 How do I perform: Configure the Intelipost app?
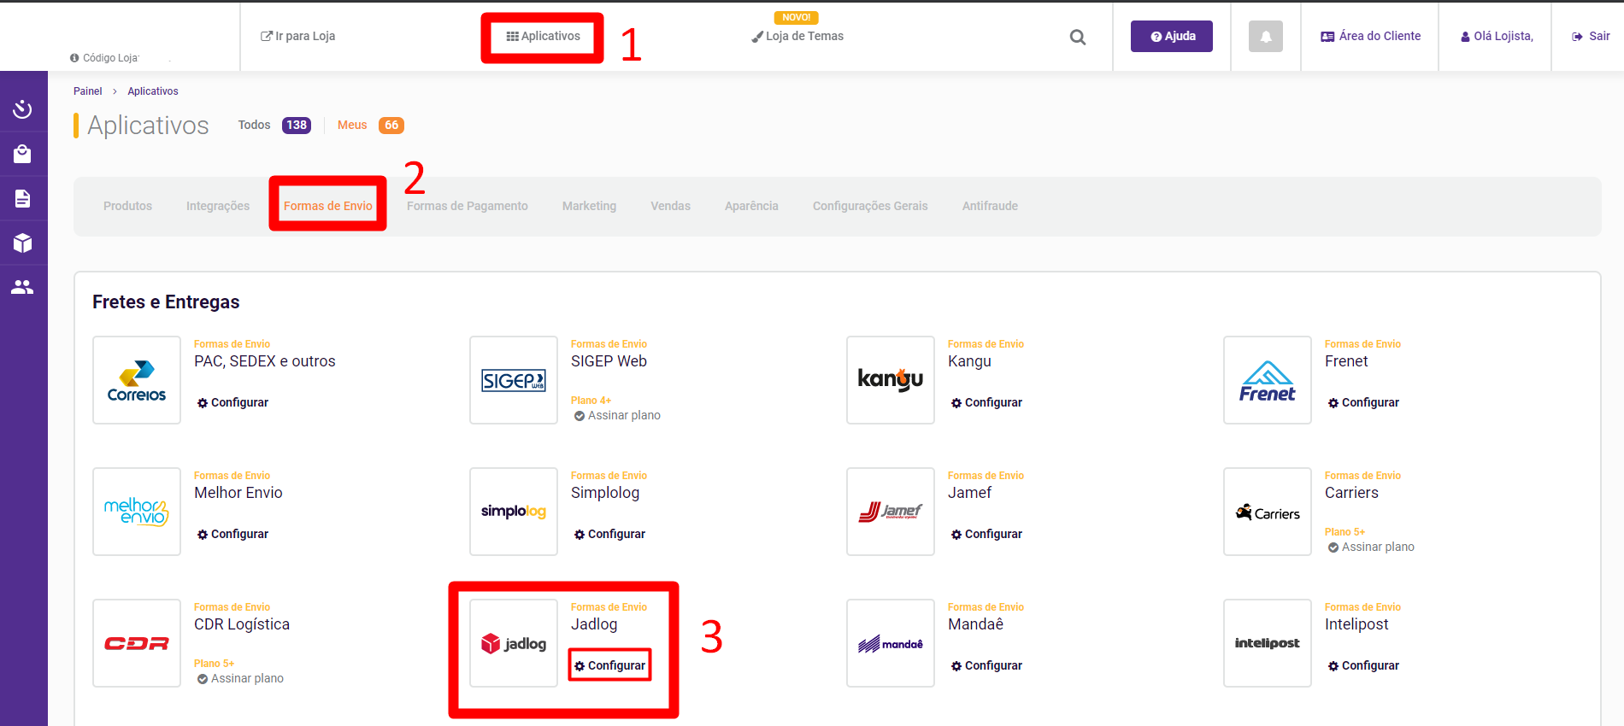pos(1363,665)
